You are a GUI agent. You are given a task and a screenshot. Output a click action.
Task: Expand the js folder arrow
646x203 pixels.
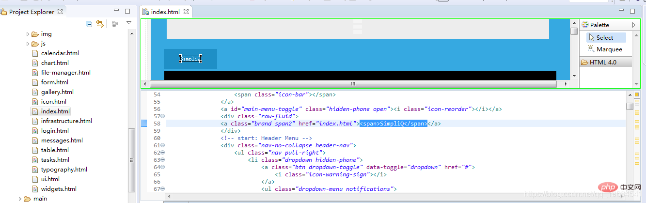[x=28, y=44]
